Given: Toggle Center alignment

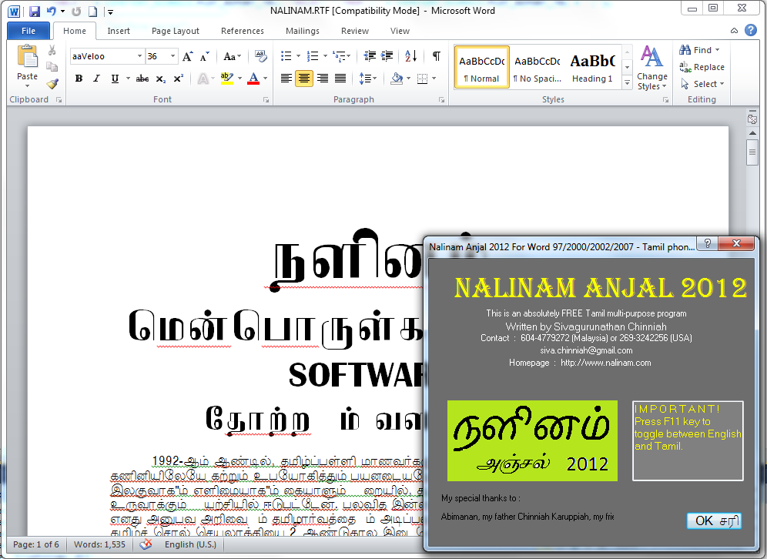Looking at the screenshot, I should [x=304, y=79].
